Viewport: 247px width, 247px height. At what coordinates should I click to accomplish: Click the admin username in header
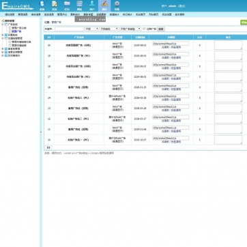[173, 6]
